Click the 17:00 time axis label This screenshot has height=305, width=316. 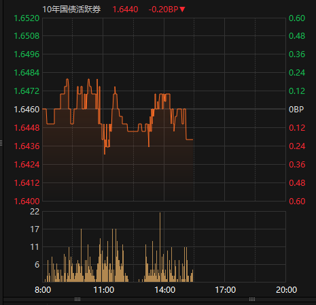point(226,290)
